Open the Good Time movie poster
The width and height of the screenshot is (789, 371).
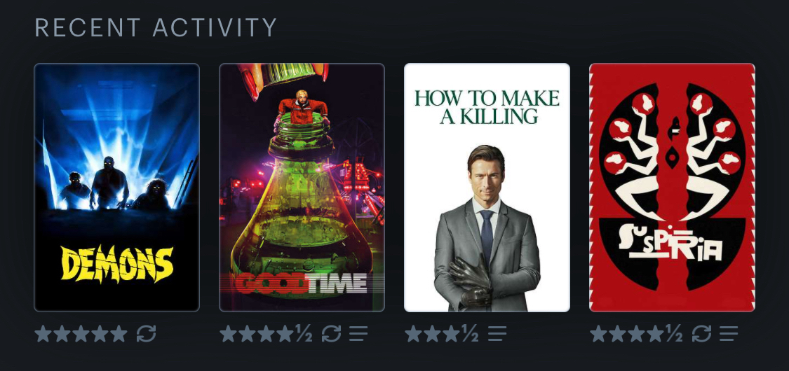(x=302, y=188)
